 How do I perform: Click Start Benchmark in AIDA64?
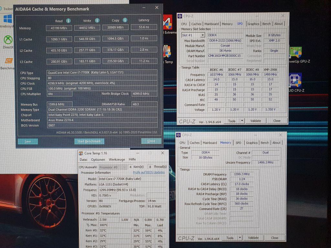pos(89,141)
